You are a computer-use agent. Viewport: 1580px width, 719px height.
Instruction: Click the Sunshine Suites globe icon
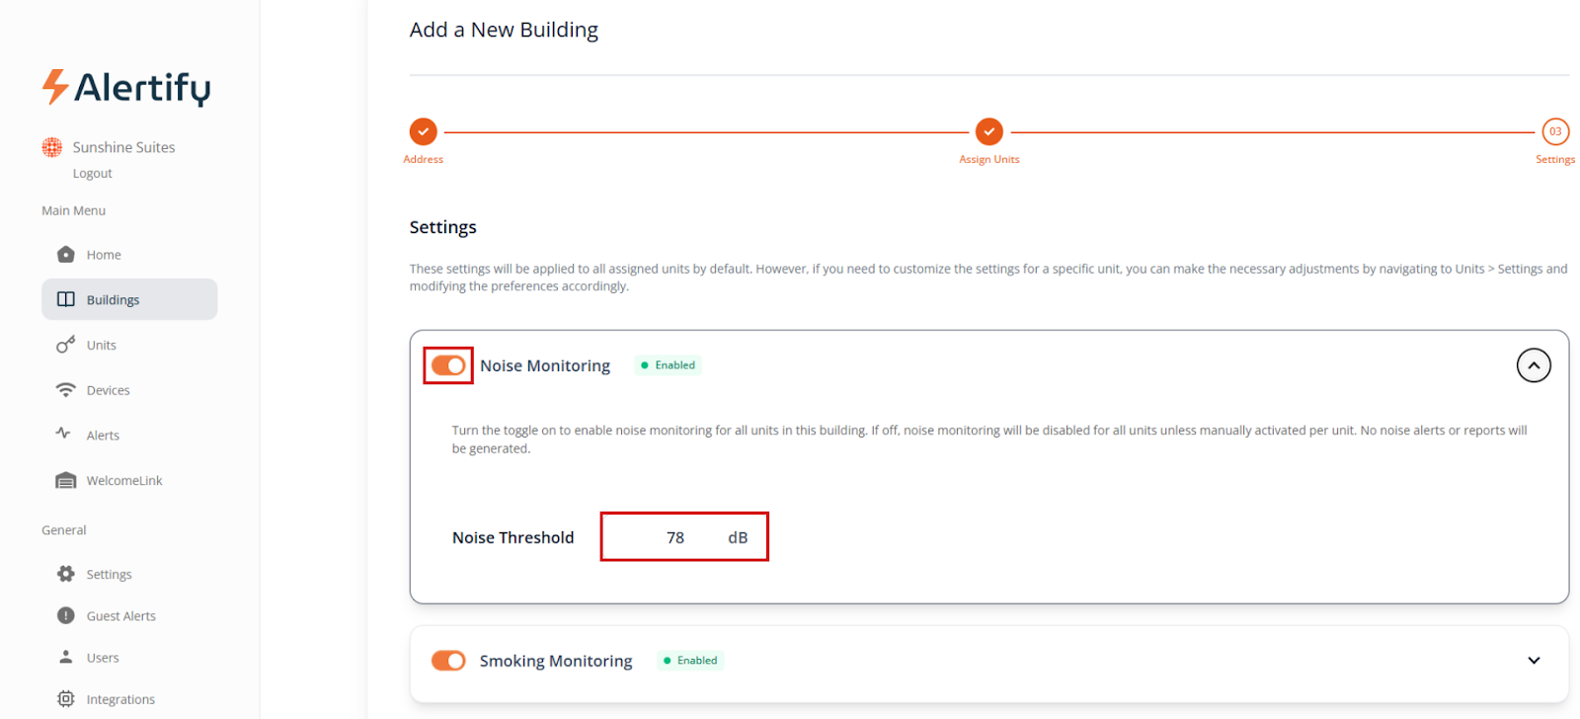coord(52,147)
